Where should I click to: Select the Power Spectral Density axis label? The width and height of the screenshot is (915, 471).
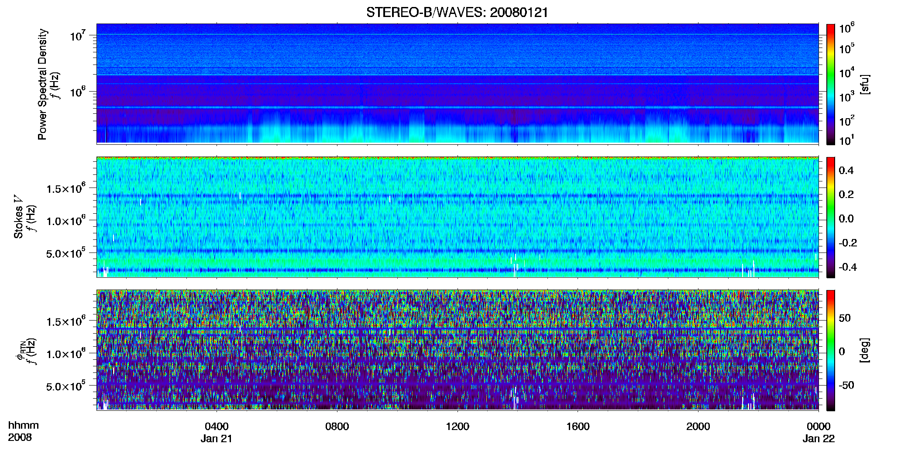[x=42, y=84]
